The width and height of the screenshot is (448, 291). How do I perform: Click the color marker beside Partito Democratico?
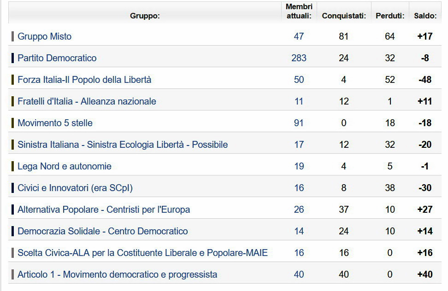coord(12,58)
